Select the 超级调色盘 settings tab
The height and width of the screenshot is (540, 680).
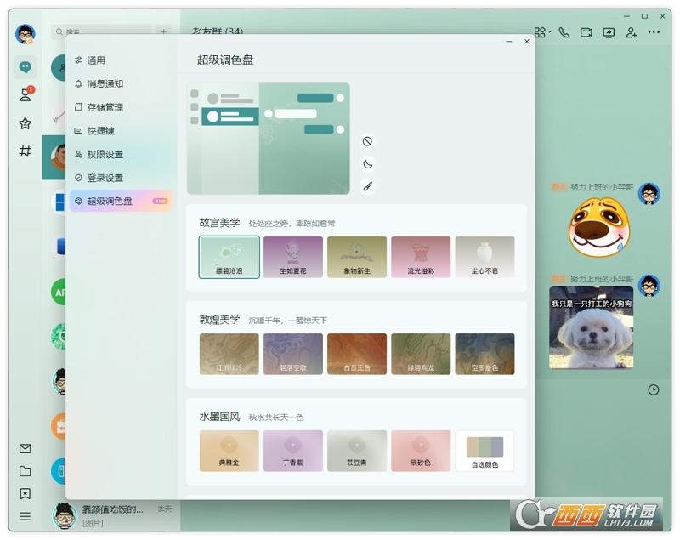(121, 202)
